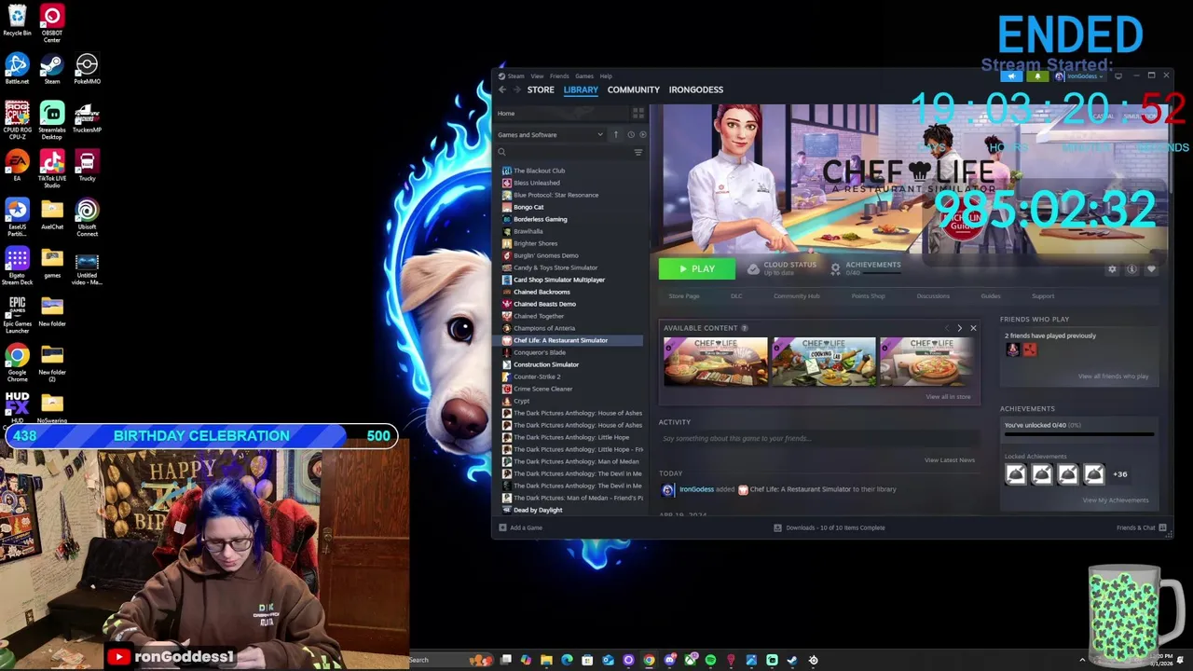Switch library to grid view icon

[x=638, y=113]
